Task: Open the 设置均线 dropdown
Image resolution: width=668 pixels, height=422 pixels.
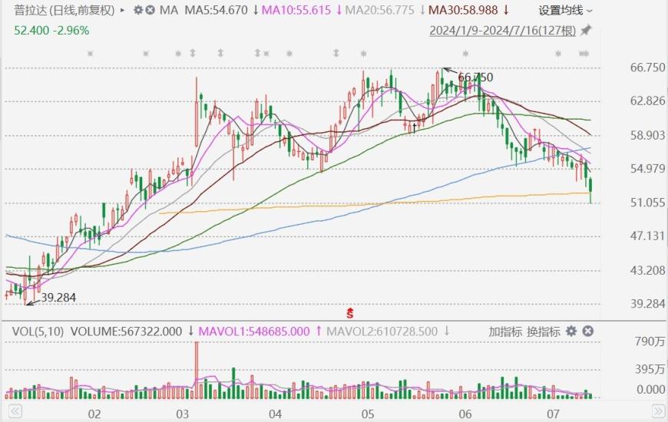Action: [x=564, y=11]
